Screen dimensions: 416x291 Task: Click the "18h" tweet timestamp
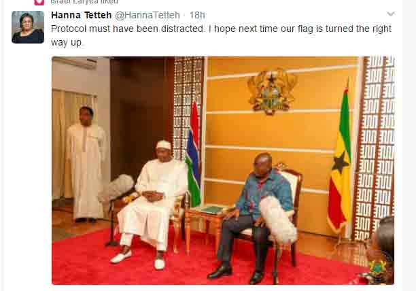(197, 15)
